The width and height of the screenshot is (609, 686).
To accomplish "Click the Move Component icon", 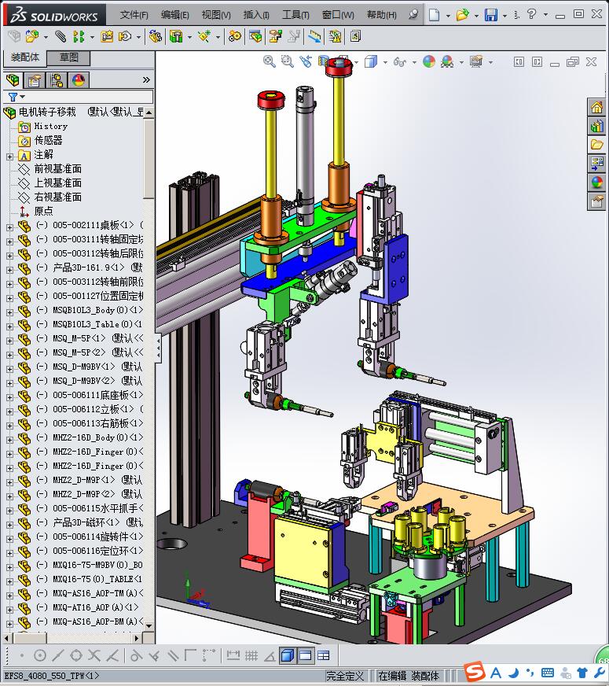I will (125, 36).
